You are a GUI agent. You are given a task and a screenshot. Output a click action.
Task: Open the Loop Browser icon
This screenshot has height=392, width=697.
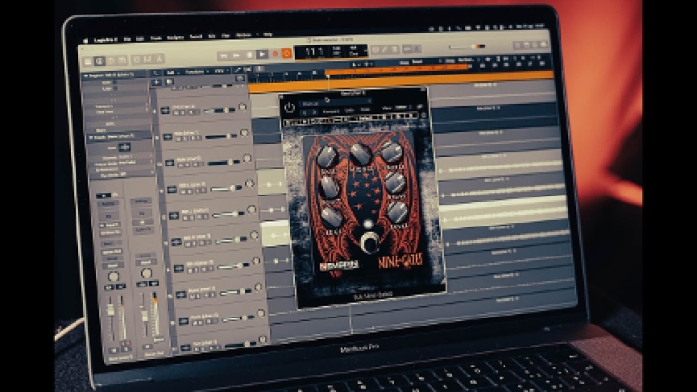535,45
